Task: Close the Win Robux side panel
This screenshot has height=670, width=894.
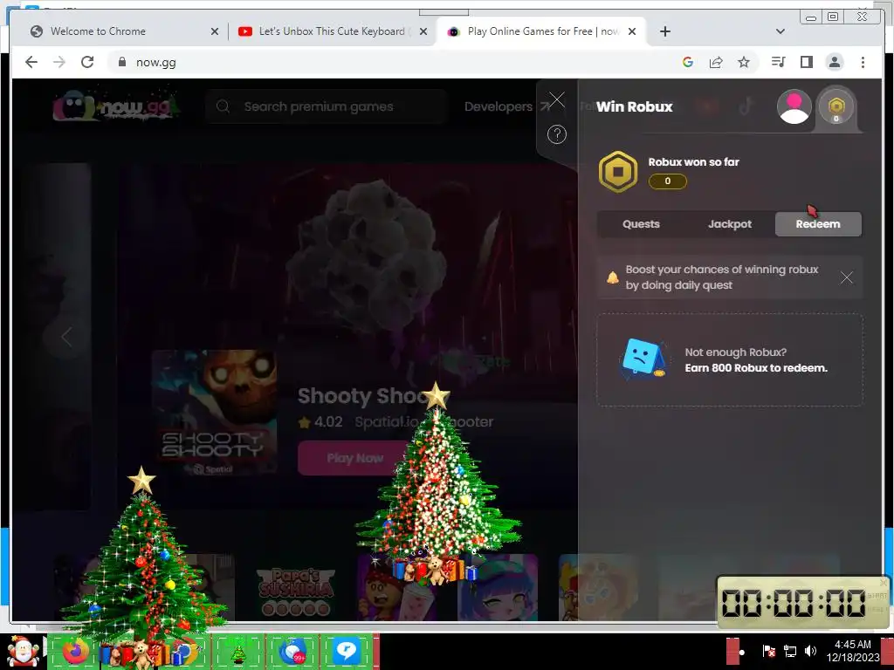Action: [x=556, y=99]
